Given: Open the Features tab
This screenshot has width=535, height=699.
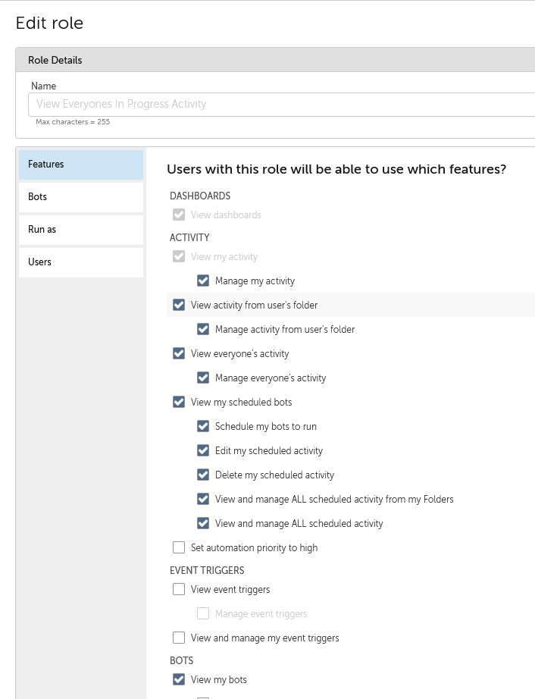Looking at the screenshot, I should [81, 165].
